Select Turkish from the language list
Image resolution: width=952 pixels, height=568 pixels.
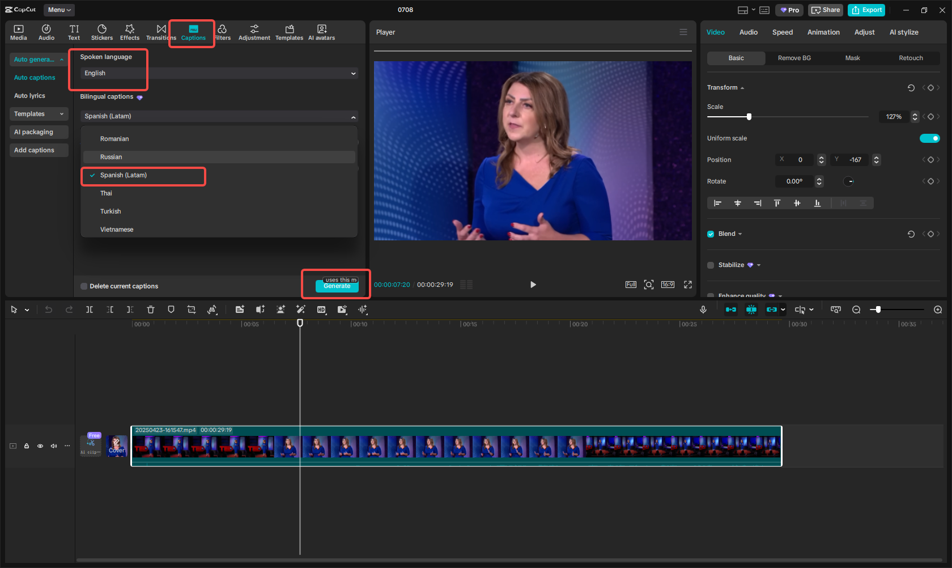tap(110, 211)
